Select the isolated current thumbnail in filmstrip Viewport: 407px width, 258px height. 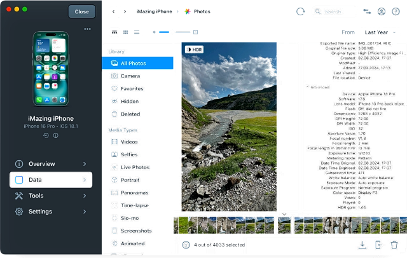(284, 226)
